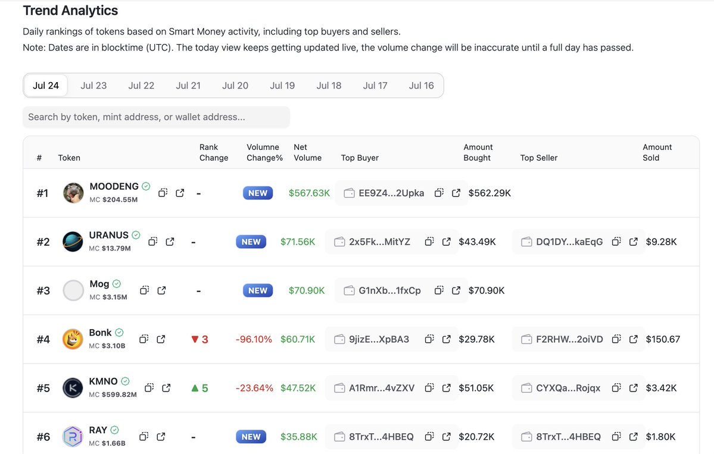Open top buyer wallet EE9Z4...2Upka
Screen dimensions: 714x454
391,193
